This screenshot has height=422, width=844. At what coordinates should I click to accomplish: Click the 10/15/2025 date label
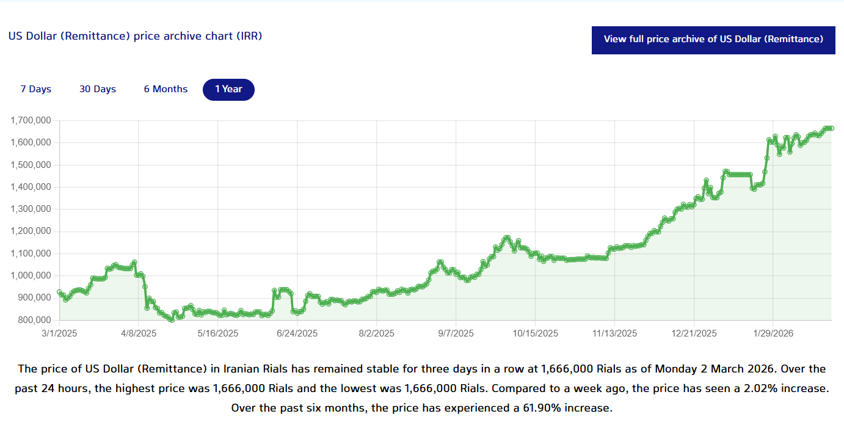pyautogui.click(x=536, y=333)
